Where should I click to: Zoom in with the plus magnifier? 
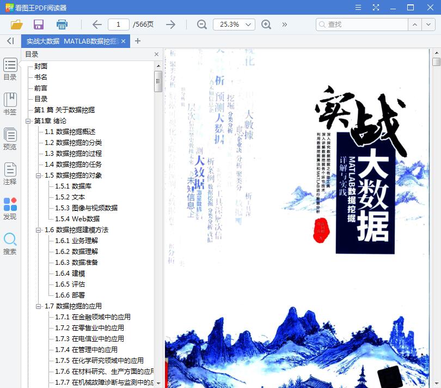tap(266, 25)
